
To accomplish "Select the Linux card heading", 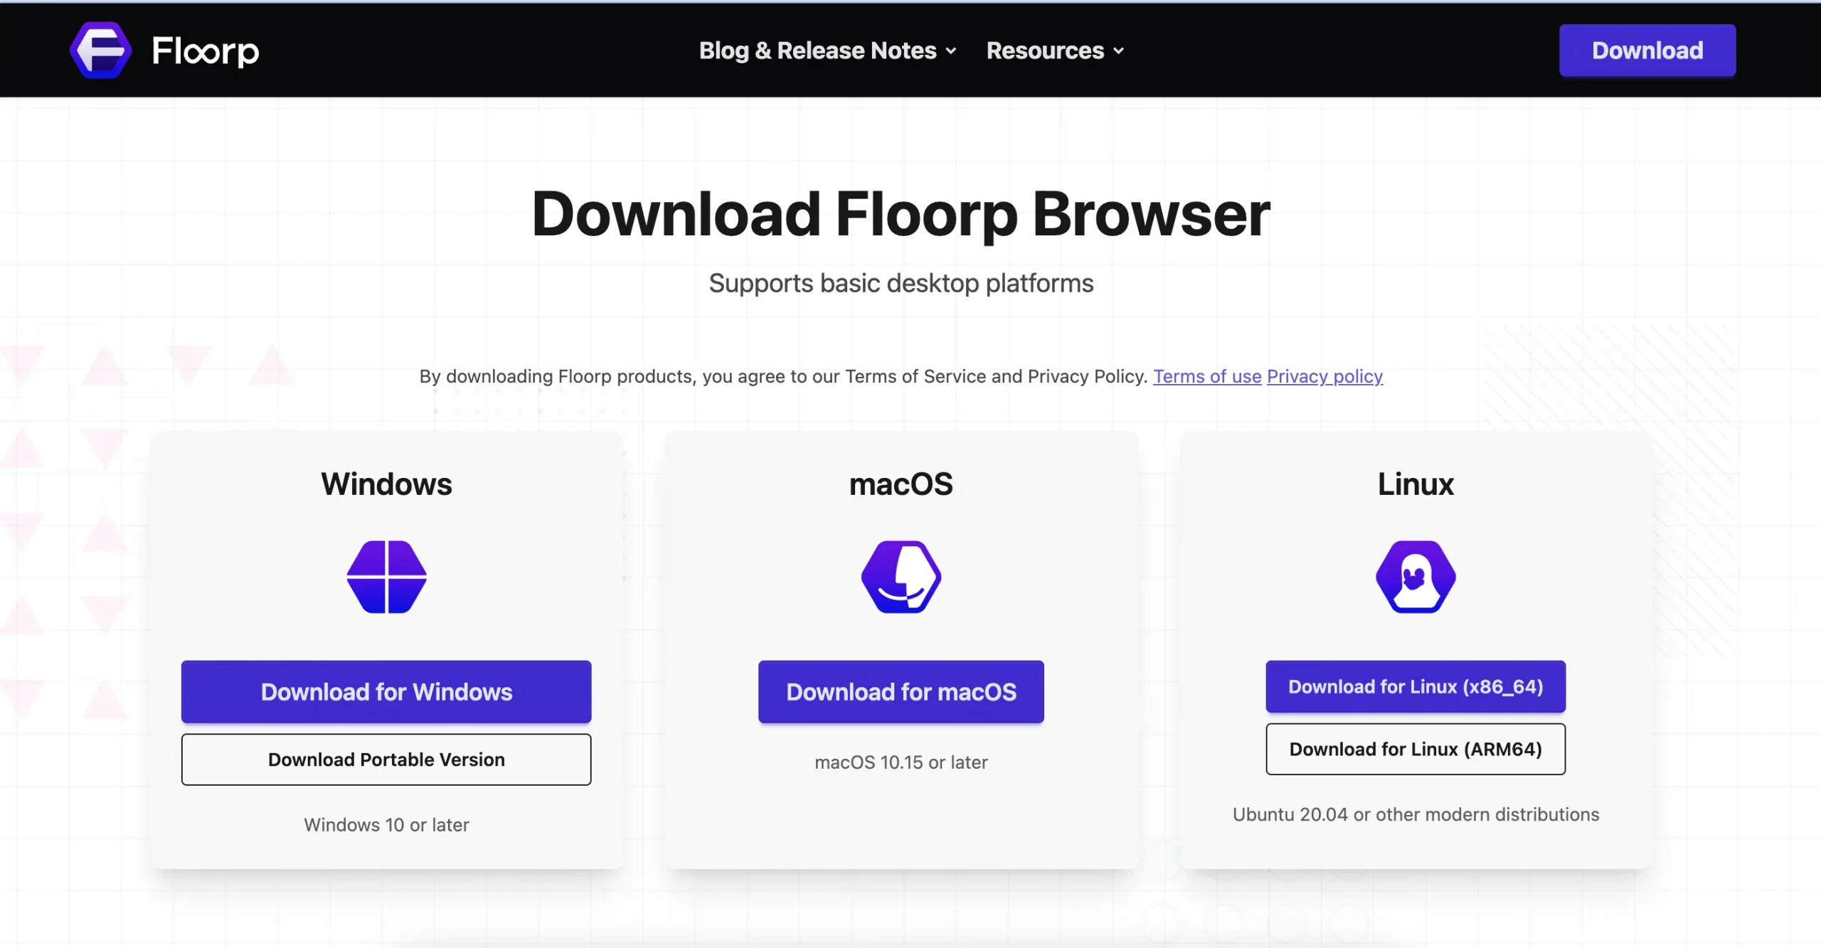I will coord(1416,484).
